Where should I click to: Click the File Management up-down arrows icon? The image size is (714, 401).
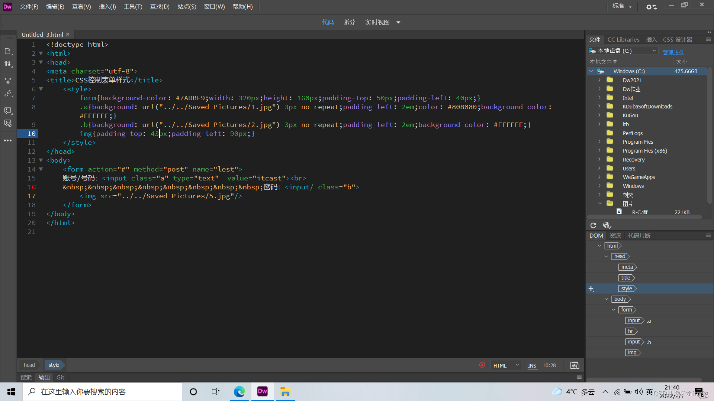[8, 64]
